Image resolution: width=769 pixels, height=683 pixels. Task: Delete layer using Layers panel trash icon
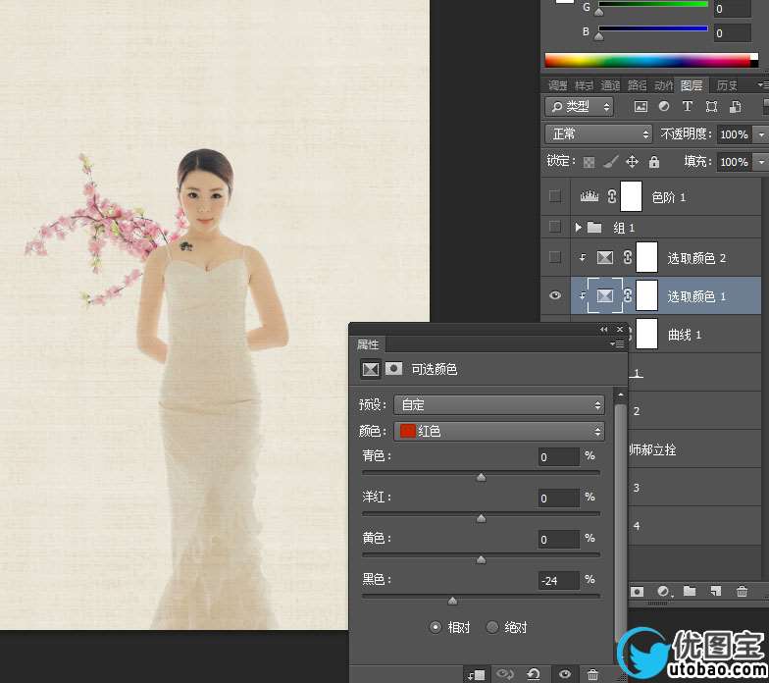(x=742, y=591)
